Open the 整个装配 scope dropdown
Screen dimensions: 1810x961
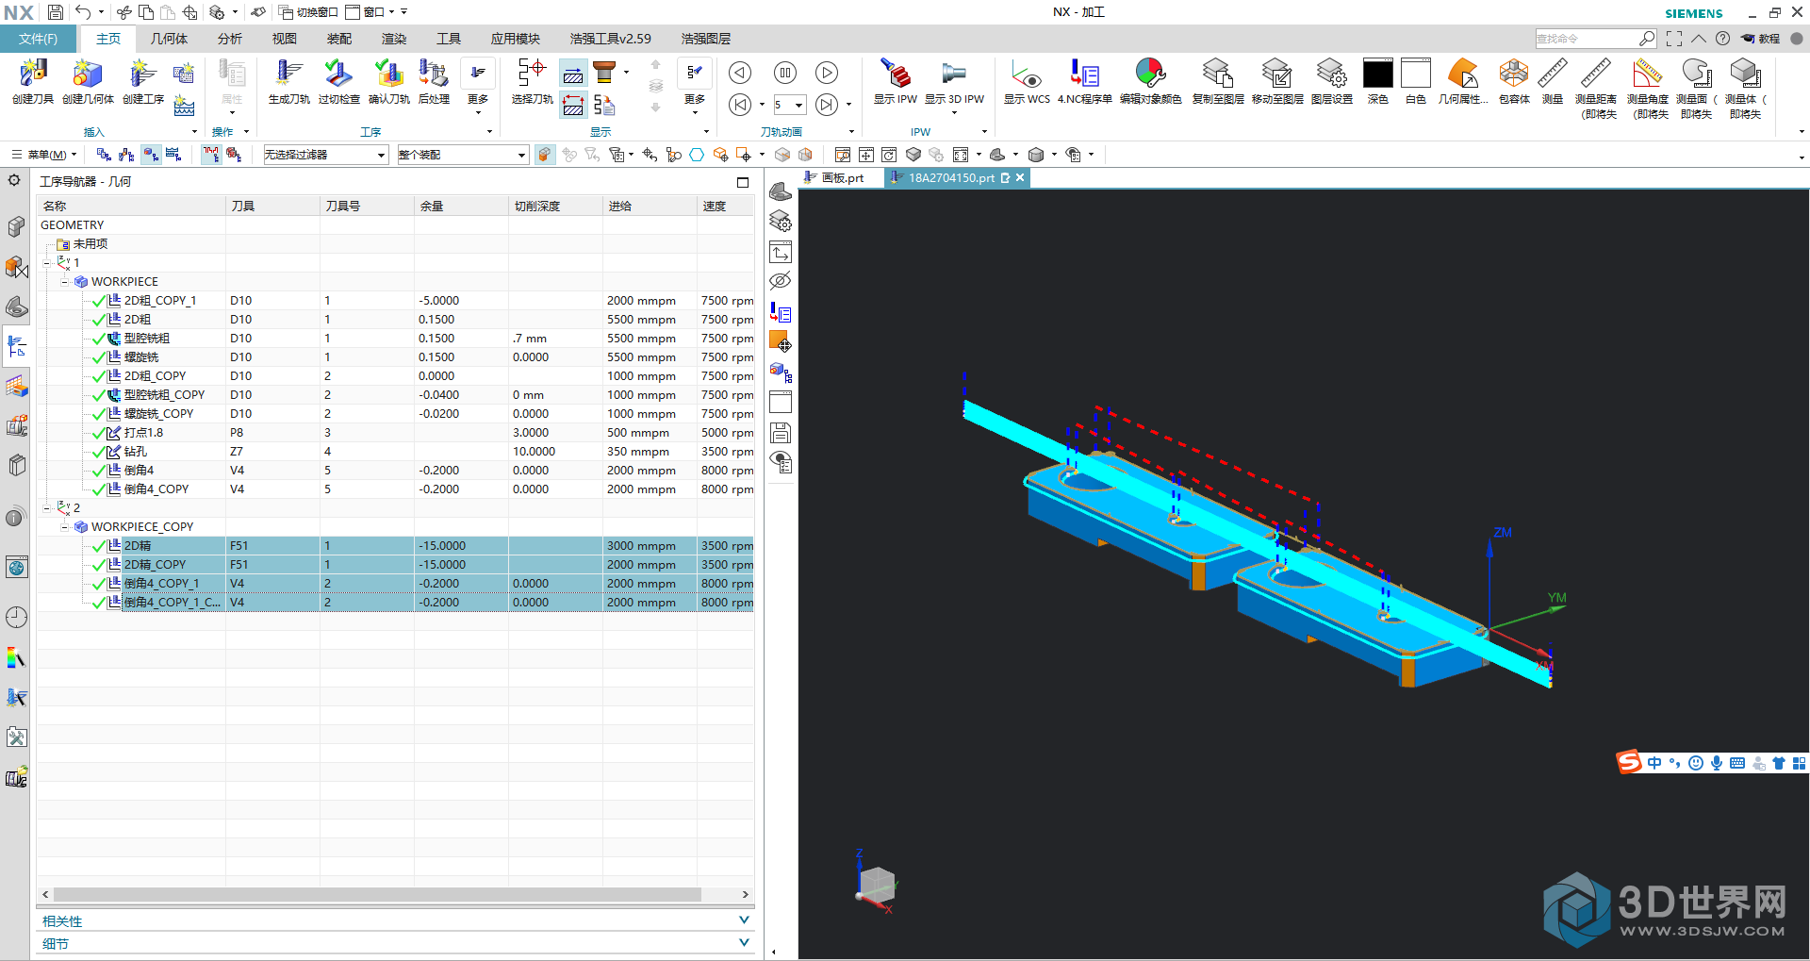tap(462, 155)
